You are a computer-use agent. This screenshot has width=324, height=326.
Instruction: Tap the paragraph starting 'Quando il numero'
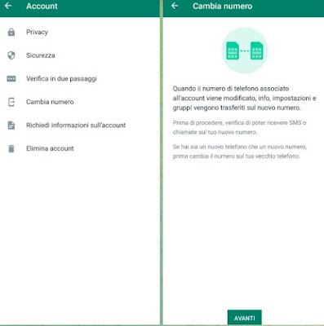click(244, 98)
